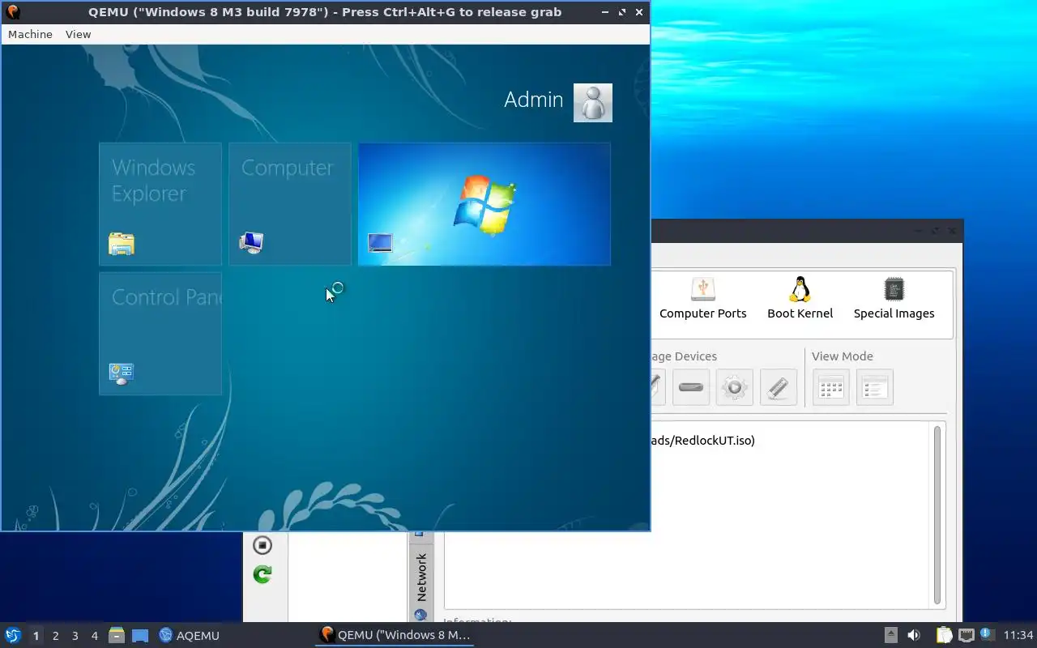Click the Admin user avatar picture

tap(593, 103)
